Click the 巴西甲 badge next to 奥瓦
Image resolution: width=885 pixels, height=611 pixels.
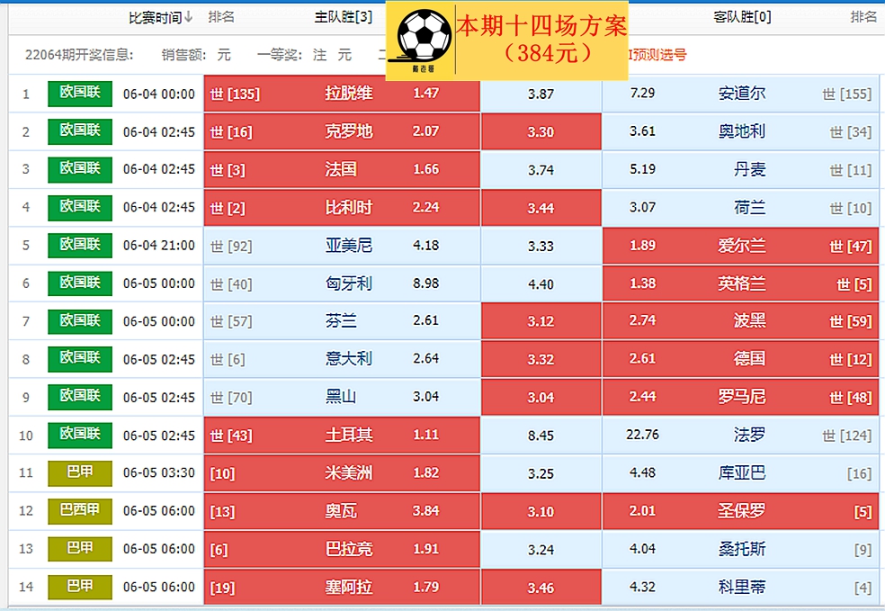pyautogui.click(x=79, y=510)
